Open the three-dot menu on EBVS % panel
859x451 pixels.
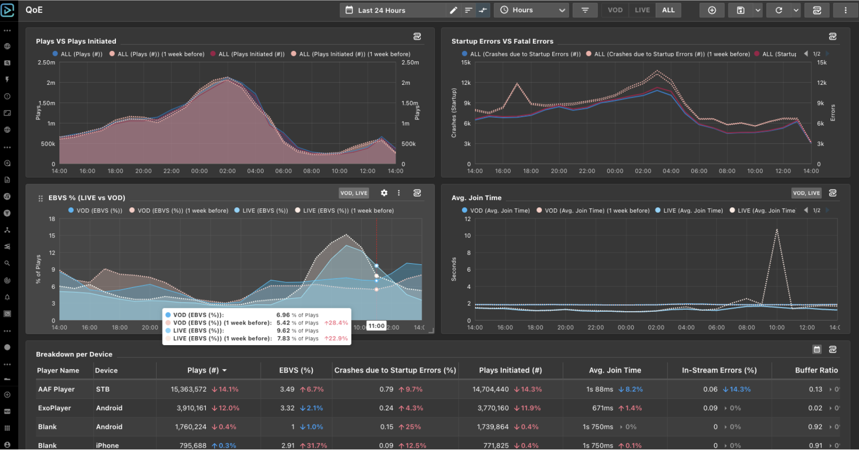(399, 193)
